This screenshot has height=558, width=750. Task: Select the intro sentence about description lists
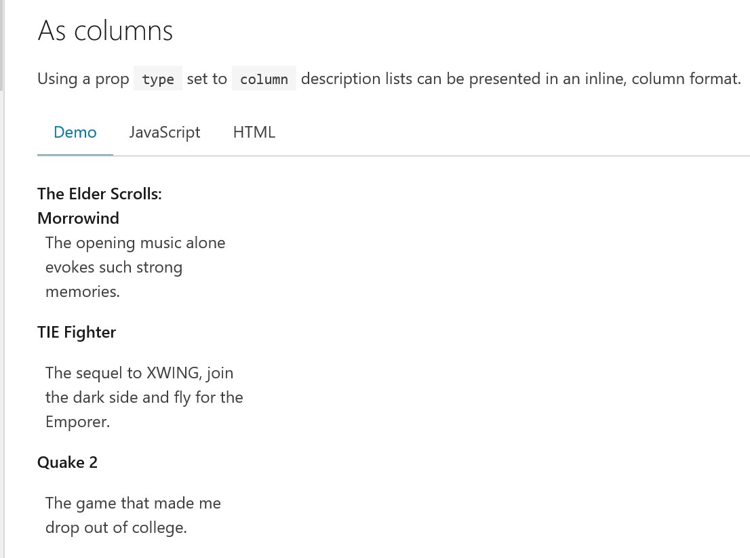[x=390, y=78]
